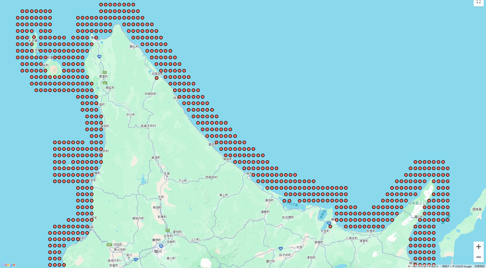Viewport: 486px width, 268px height.
Task: Click the 名寄 city label
Action: [x=167, y=174]
